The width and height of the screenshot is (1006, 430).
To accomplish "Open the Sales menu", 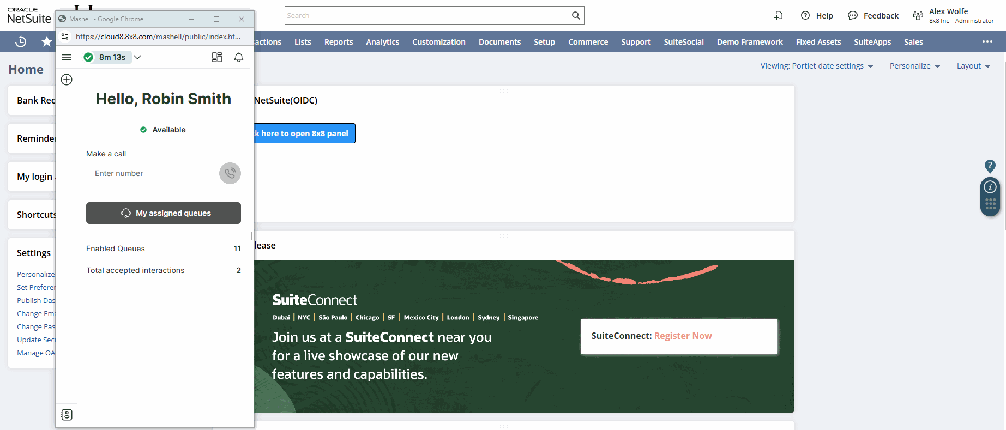I will coord(913,42).
